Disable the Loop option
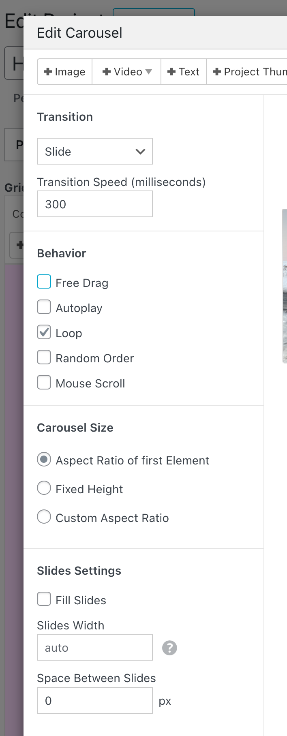Image resolution: width=287 pixels, height=736 pixels. click(x=44, y=332)
